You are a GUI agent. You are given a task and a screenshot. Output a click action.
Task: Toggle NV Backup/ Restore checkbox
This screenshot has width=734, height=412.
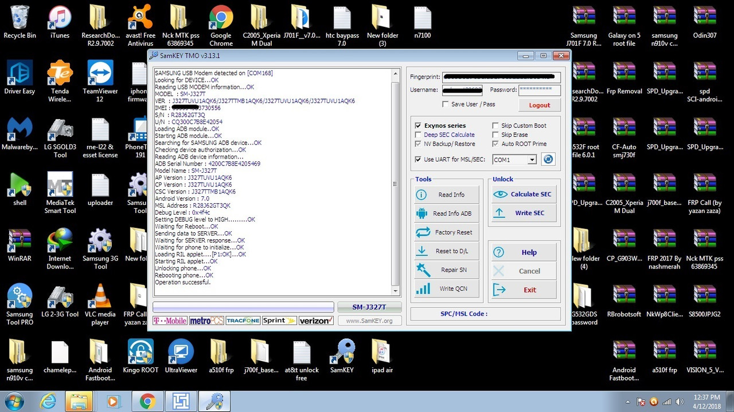pos(419,144)
